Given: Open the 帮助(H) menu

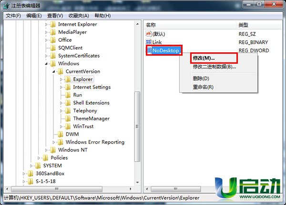Looking at the screenshot, I should click(x=102, y=16).
